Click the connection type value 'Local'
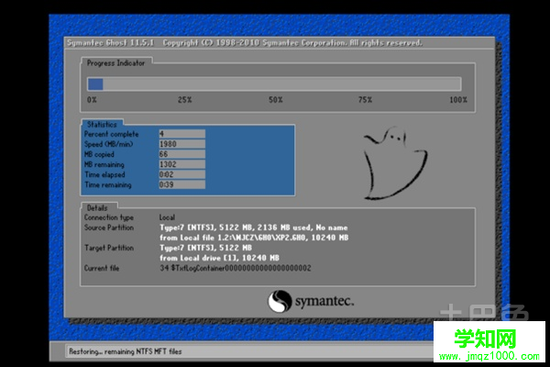550x367 pixels. 167,217
